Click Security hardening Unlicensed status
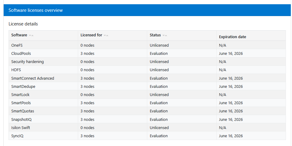 click(159, 61)
